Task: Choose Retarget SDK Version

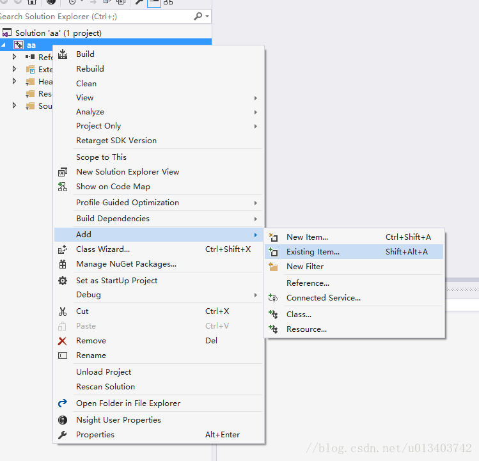Action: click(x=158, y=141)
